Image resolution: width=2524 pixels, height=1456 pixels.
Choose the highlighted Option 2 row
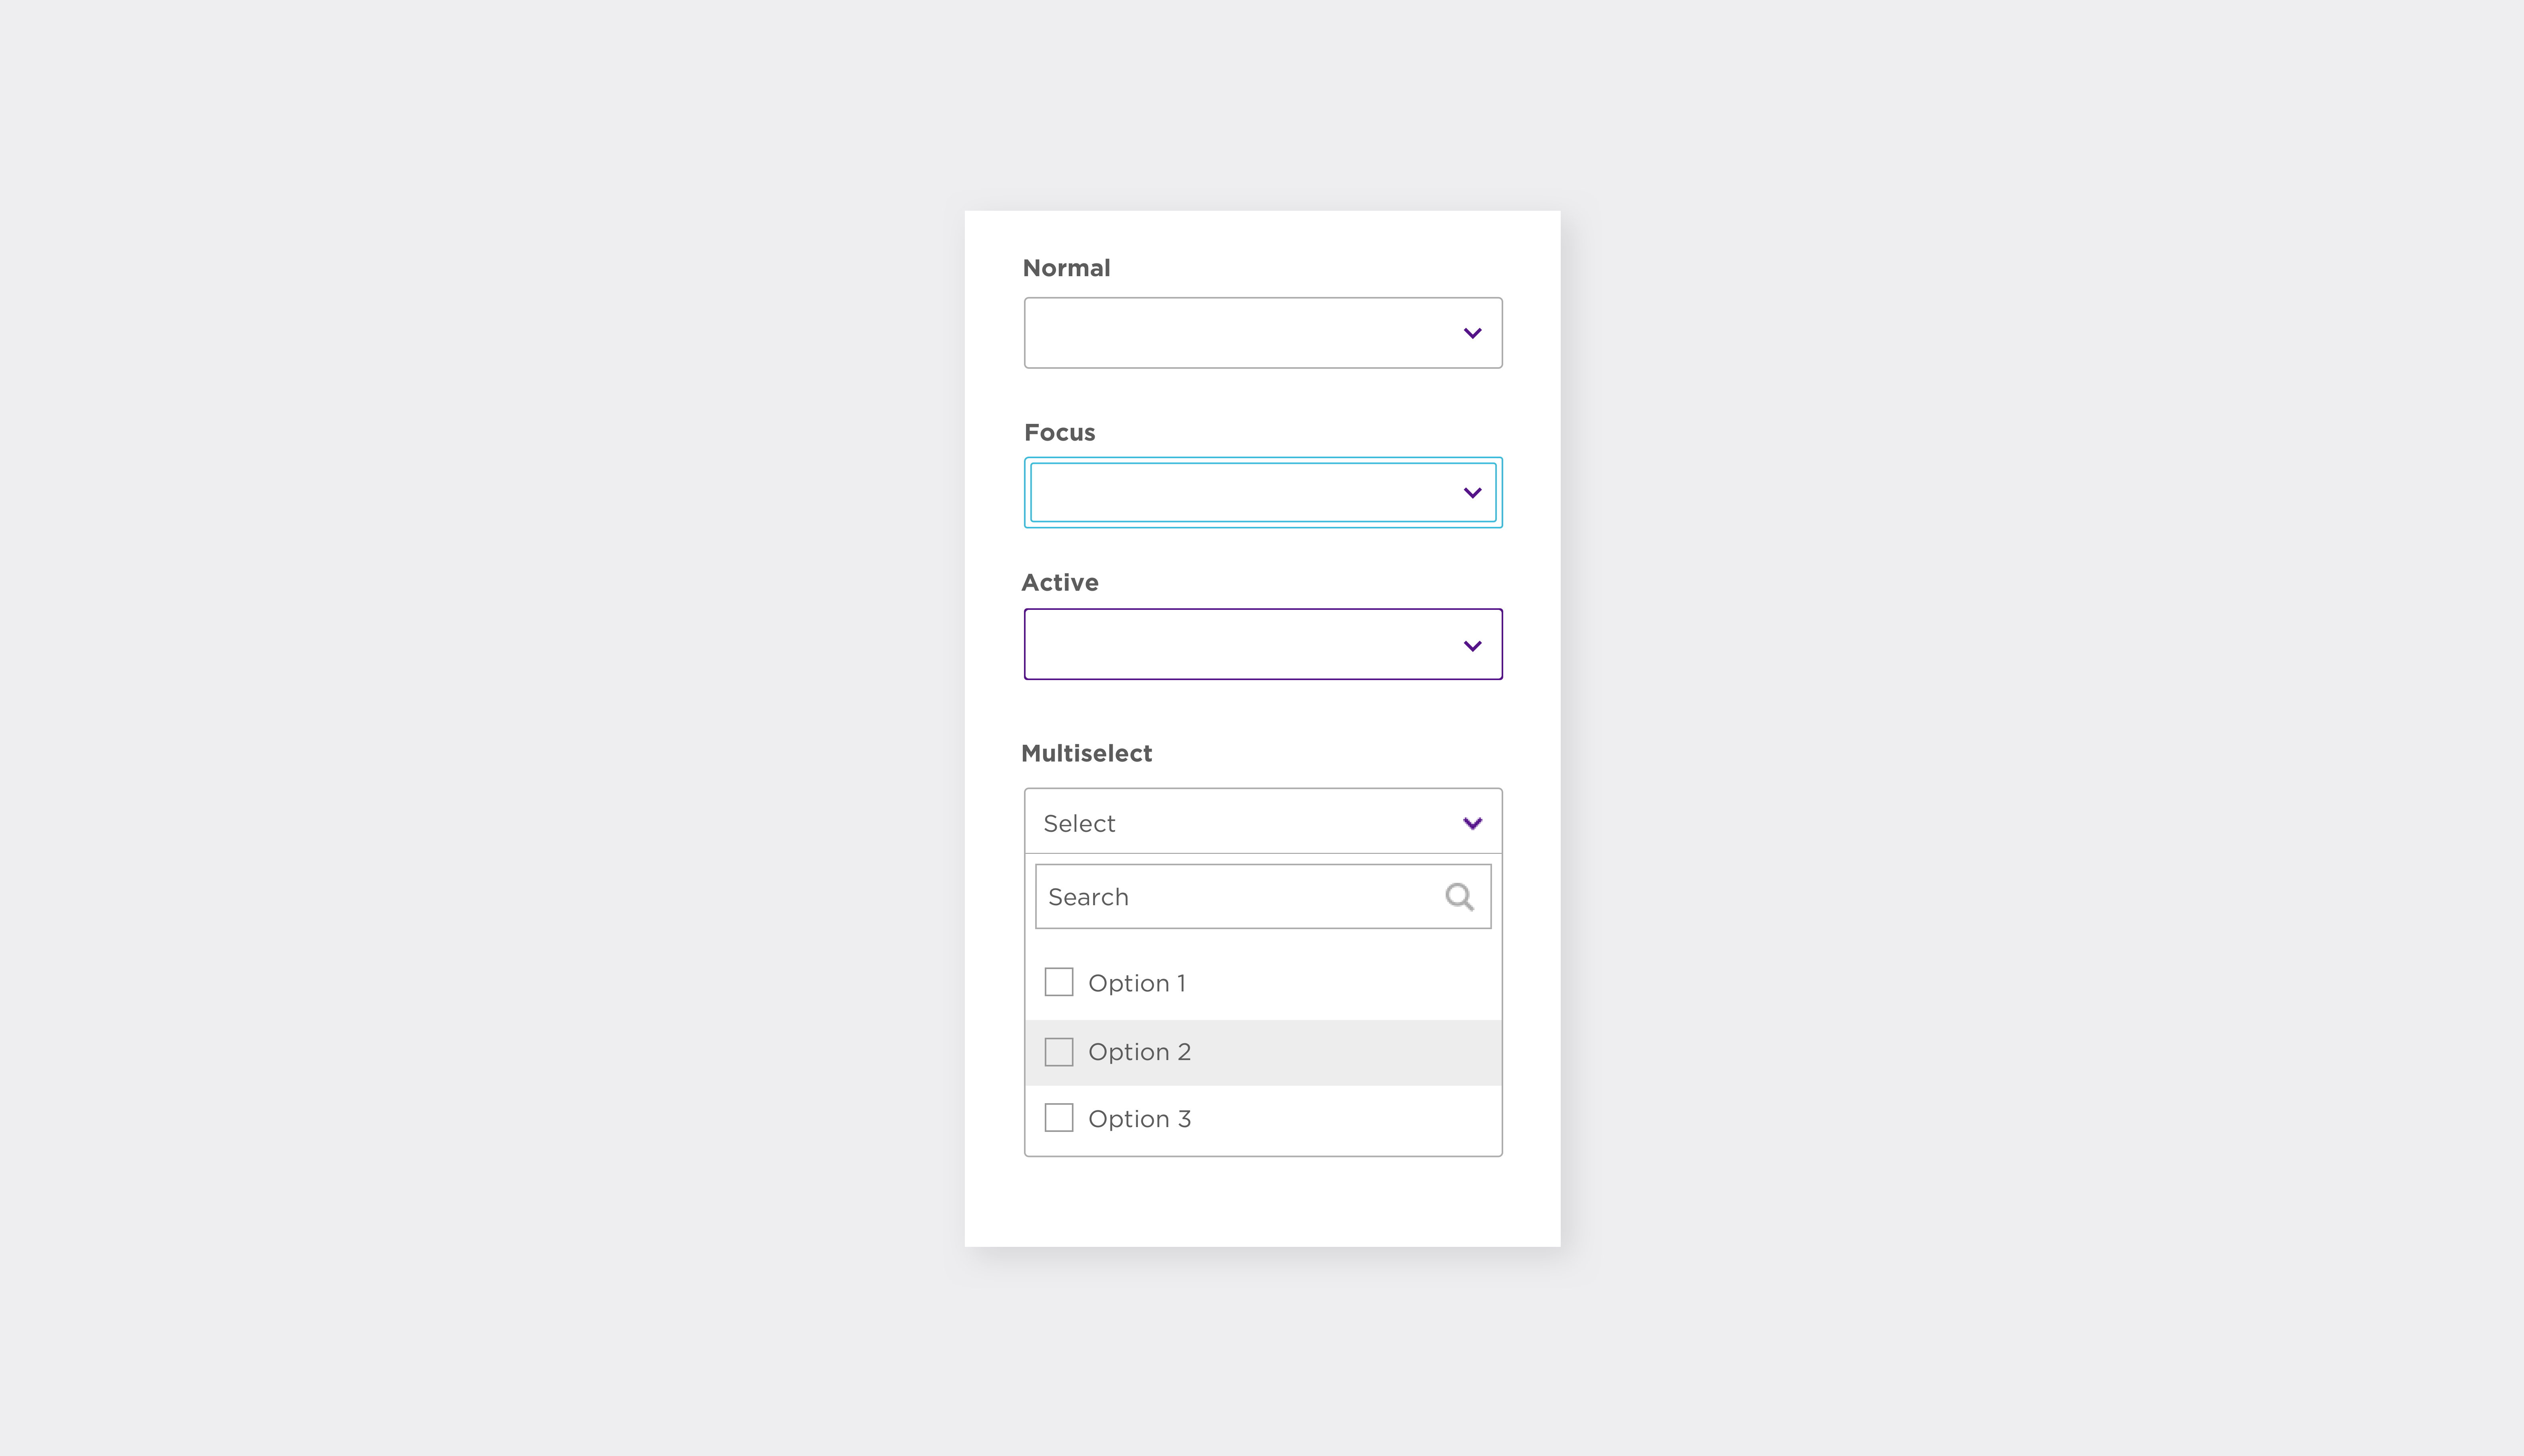pos(1262,1052)
